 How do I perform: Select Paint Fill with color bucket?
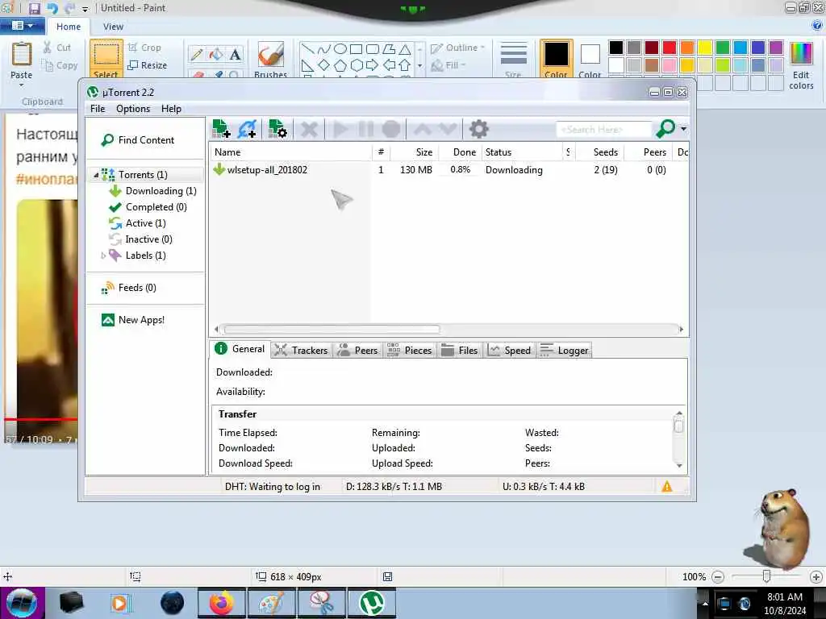(216, 54)
